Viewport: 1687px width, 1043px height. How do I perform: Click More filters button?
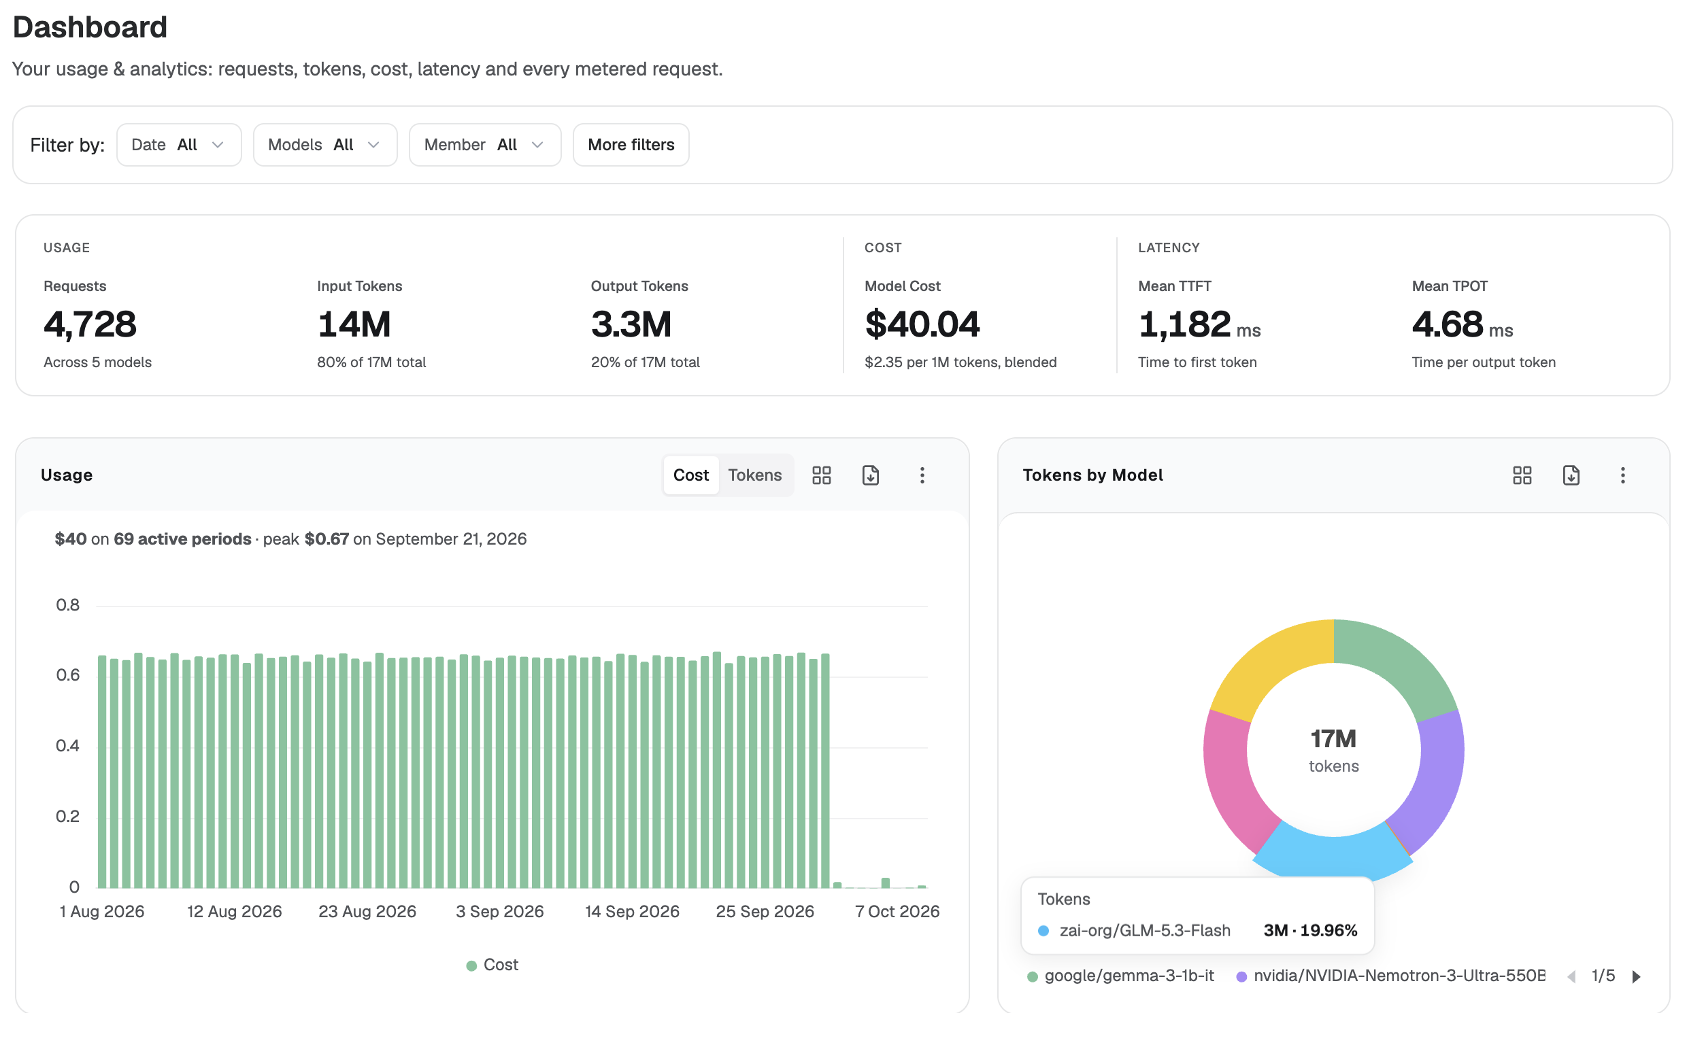[x=631, y=145]
